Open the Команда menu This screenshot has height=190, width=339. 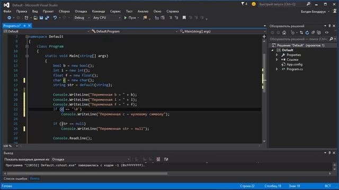click(99, 11)
